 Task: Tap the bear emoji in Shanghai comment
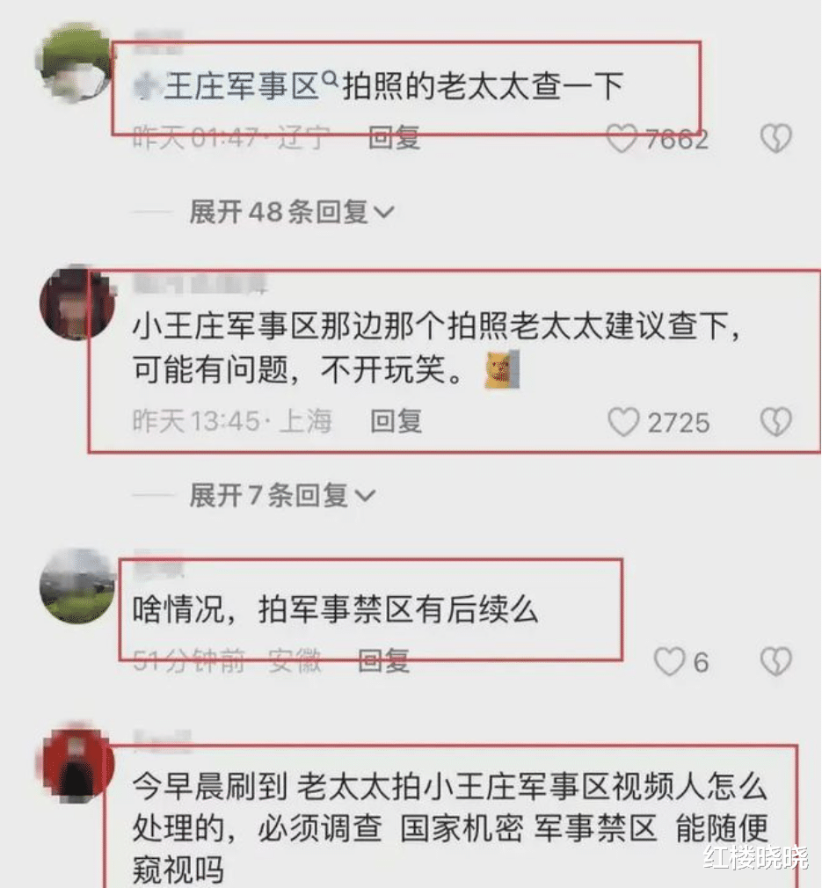pyautogui.click(x=502, y=370)
